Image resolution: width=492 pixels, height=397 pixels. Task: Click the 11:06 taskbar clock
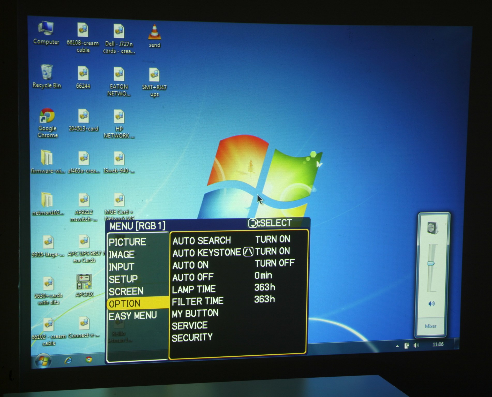click(x=438, y=344)
